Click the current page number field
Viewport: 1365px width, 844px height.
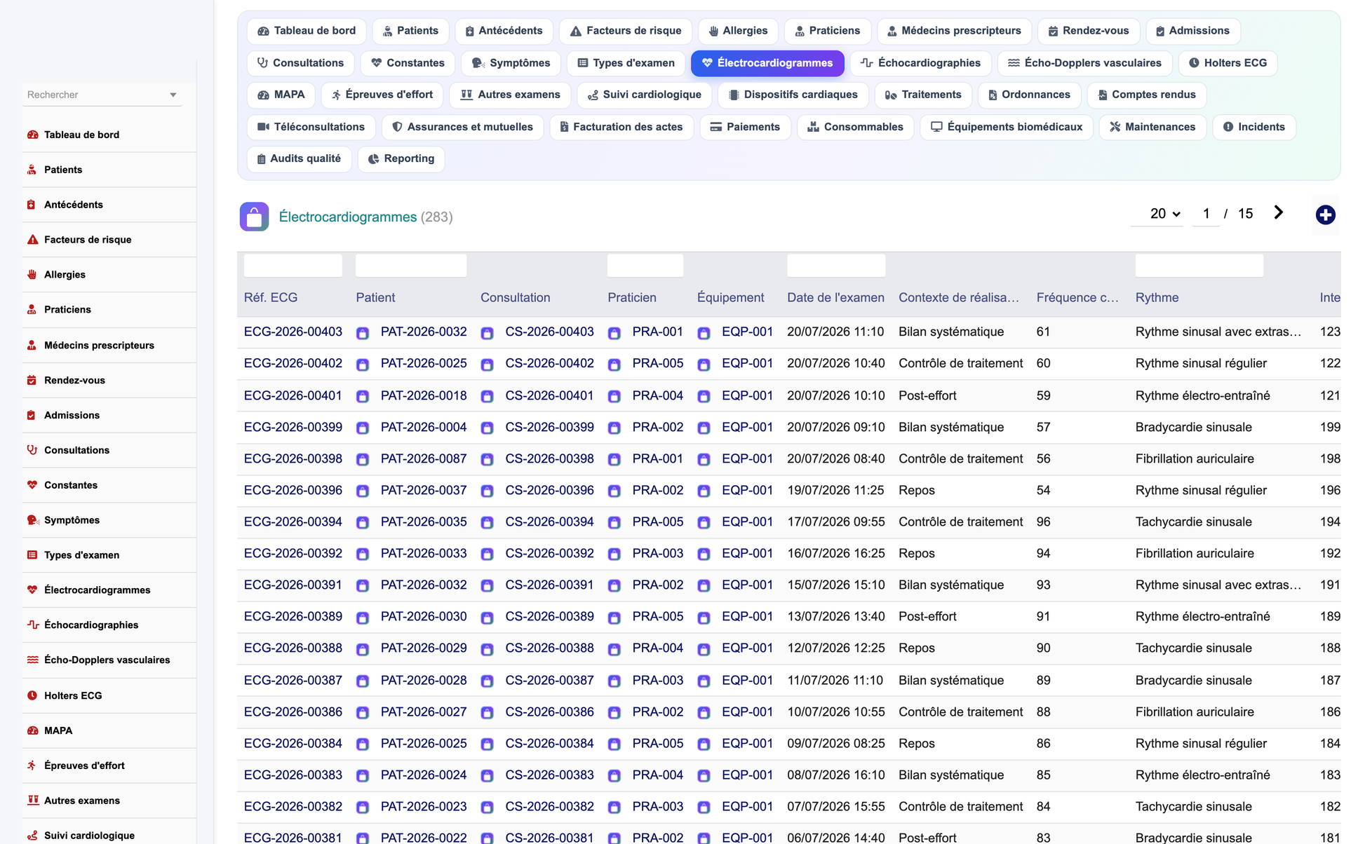(x=1206, y=214)
